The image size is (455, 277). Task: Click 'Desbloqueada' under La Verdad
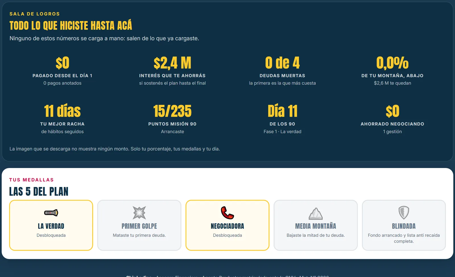51,235
